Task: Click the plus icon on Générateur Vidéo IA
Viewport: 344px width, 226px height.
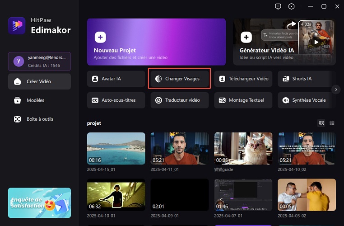Action: coord(246,37)
